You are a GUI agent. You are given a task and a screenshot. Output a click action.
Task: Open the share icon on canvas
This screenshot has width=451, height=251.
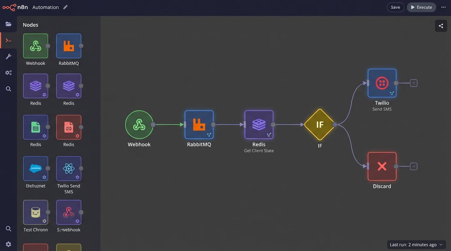pyautogui.click(x=441, y=26)
